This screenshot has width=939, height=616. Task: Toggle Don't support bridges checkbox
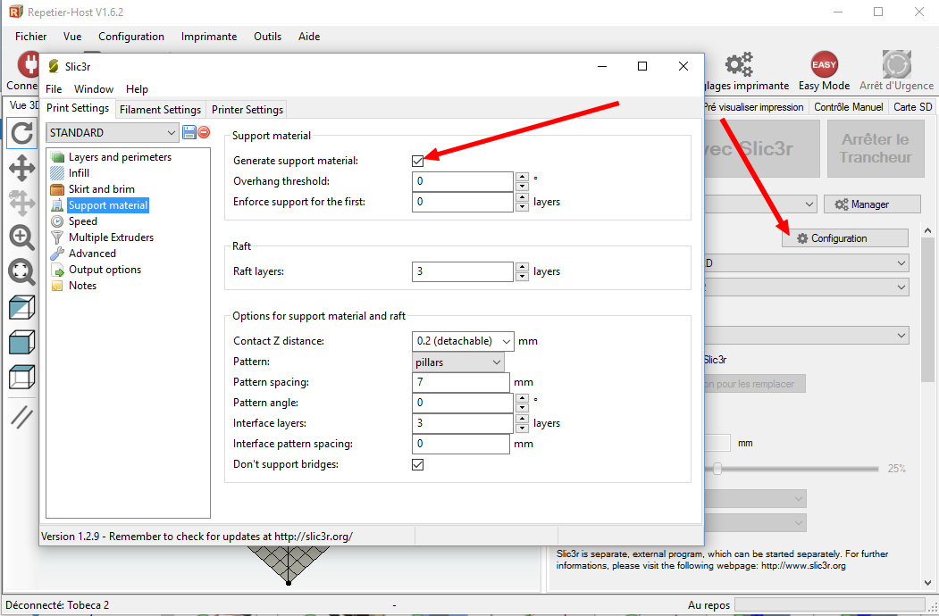click(417, 464)
